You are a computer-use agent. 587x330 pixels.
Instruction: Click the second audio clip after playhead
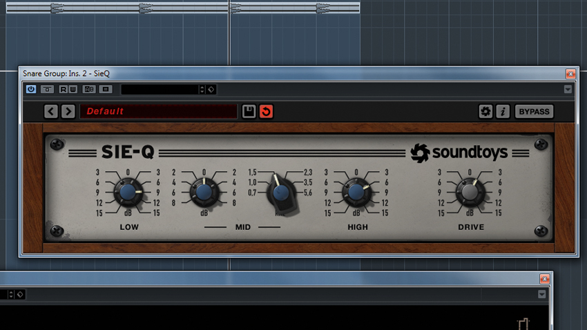[295, 8]
